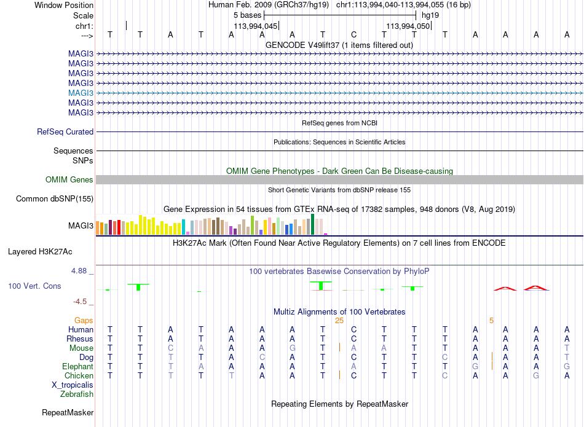584x427 pixels.
Task: Click the tall dark green GTEx expression bar
Action: coord(312,224)
